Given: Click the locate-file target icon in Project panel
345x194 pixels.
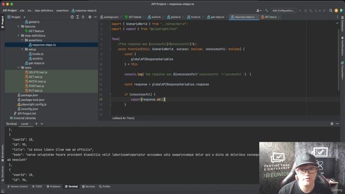Looking at the screenshot, I should click(72, 17).
